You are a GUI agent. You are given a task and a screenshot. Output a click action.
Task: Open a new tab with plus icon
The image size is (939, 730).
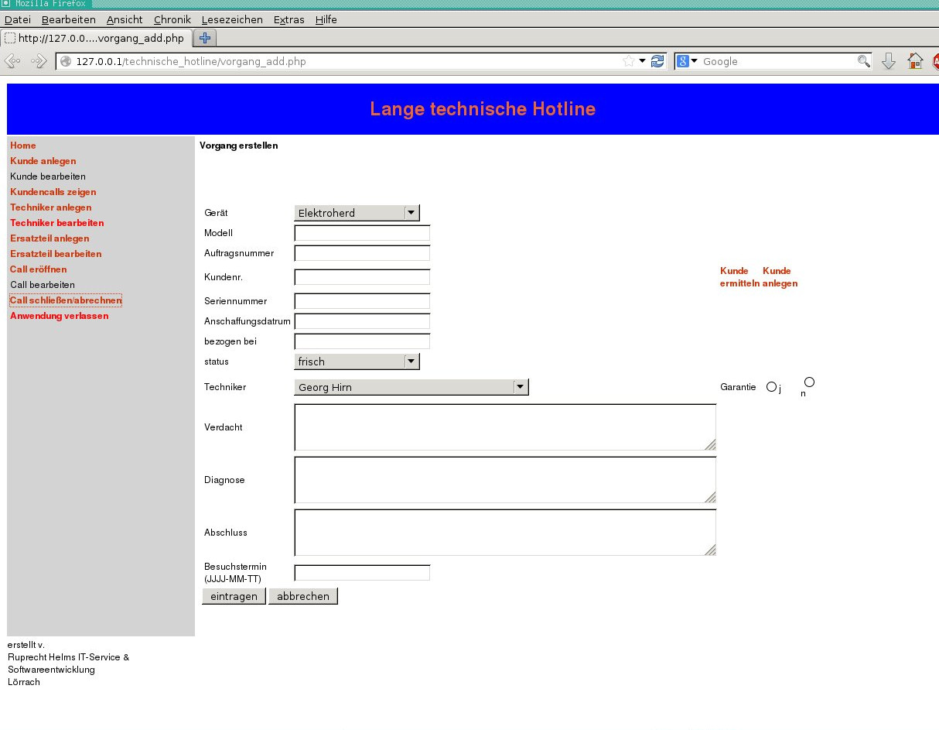point(205,38)
